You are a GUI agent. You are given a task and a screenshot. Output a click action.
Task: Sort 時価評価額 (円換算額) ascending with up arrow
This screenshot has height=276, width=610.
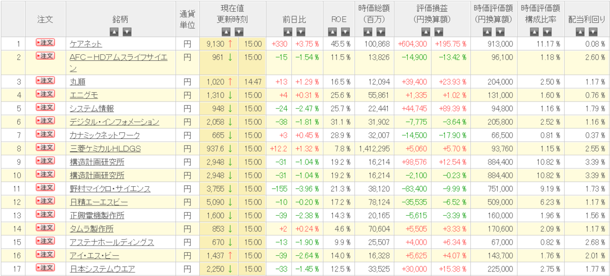(487, 31)
